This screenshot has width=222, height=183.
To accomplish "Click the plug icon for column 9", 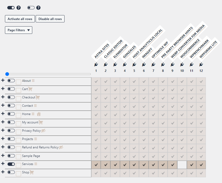I will click(x=173, y=65).
